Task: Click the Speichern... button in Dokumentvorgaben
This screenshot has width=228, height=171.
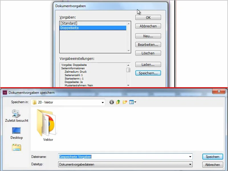Action: [x=148, y=73]
